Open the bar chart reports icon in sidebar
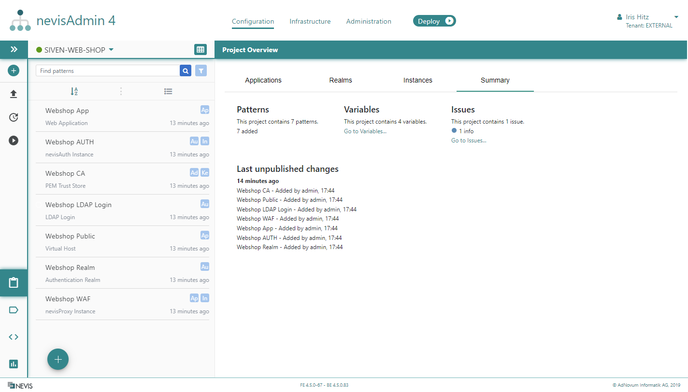The width and height of the screenshot is (688, 392). tap(14, 364)
